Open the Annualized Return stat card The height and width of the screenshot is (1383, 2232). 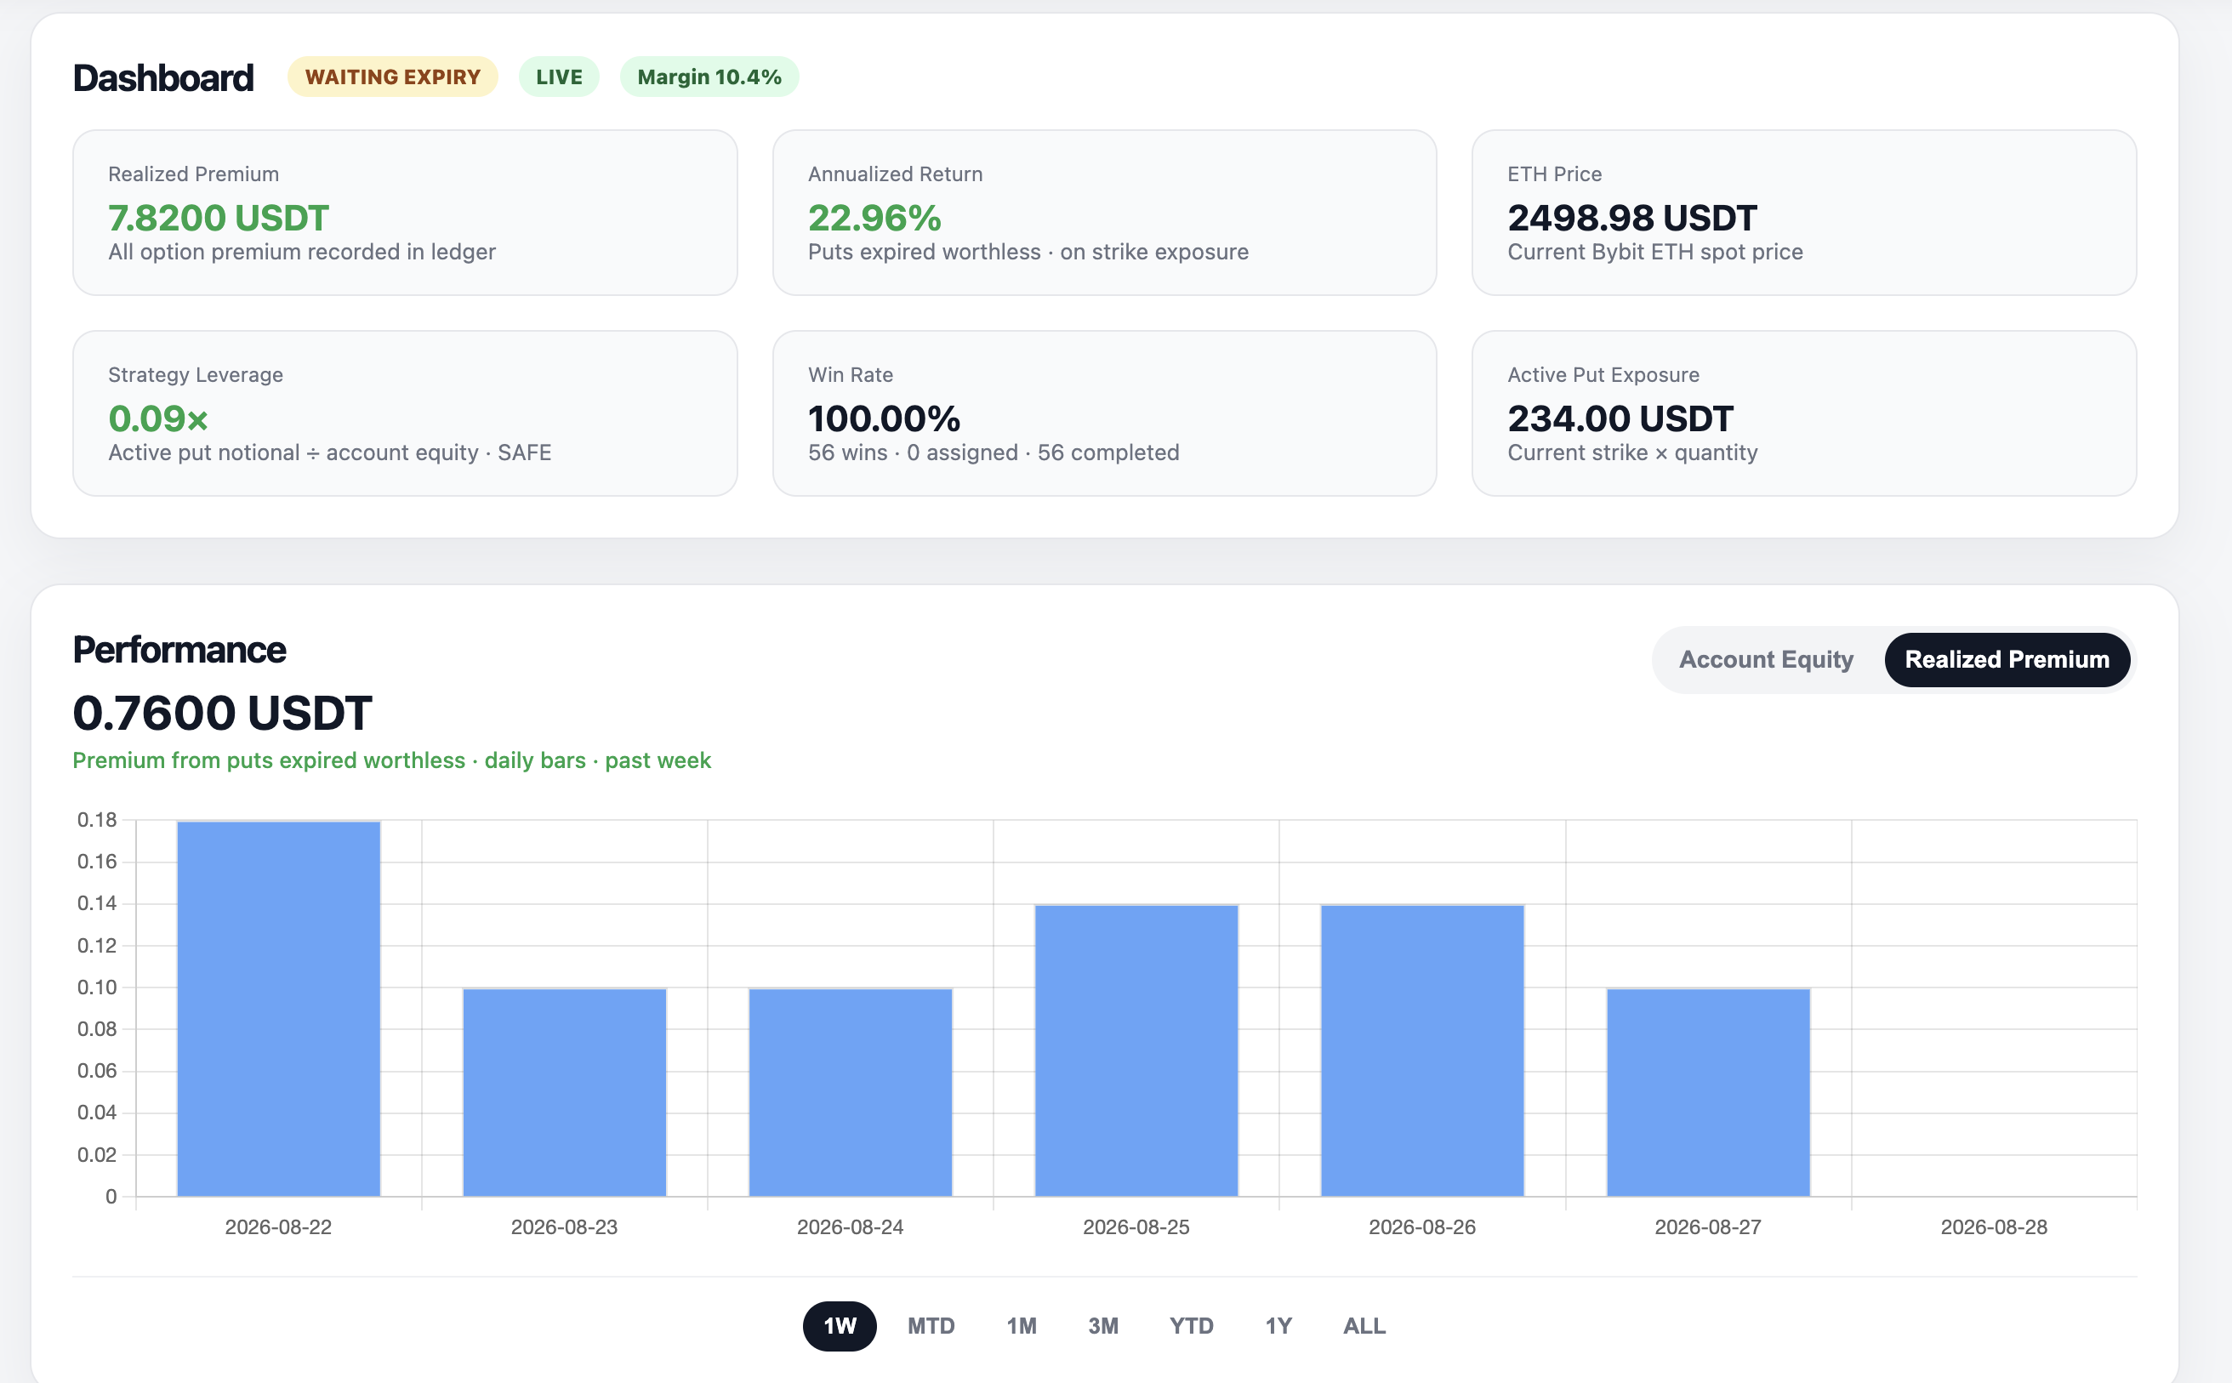1104,212
